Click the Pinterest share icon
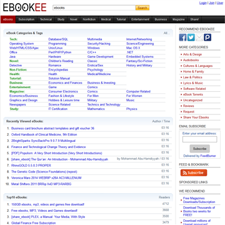225x225 pixels. click(x=207, y=37)
